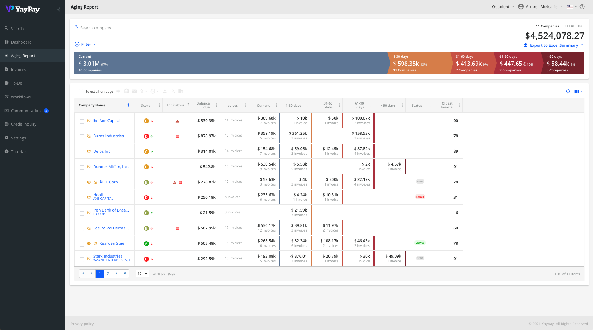593x330 pixels.
Task: Go to the last page of results
Action: tap(125, 273)
